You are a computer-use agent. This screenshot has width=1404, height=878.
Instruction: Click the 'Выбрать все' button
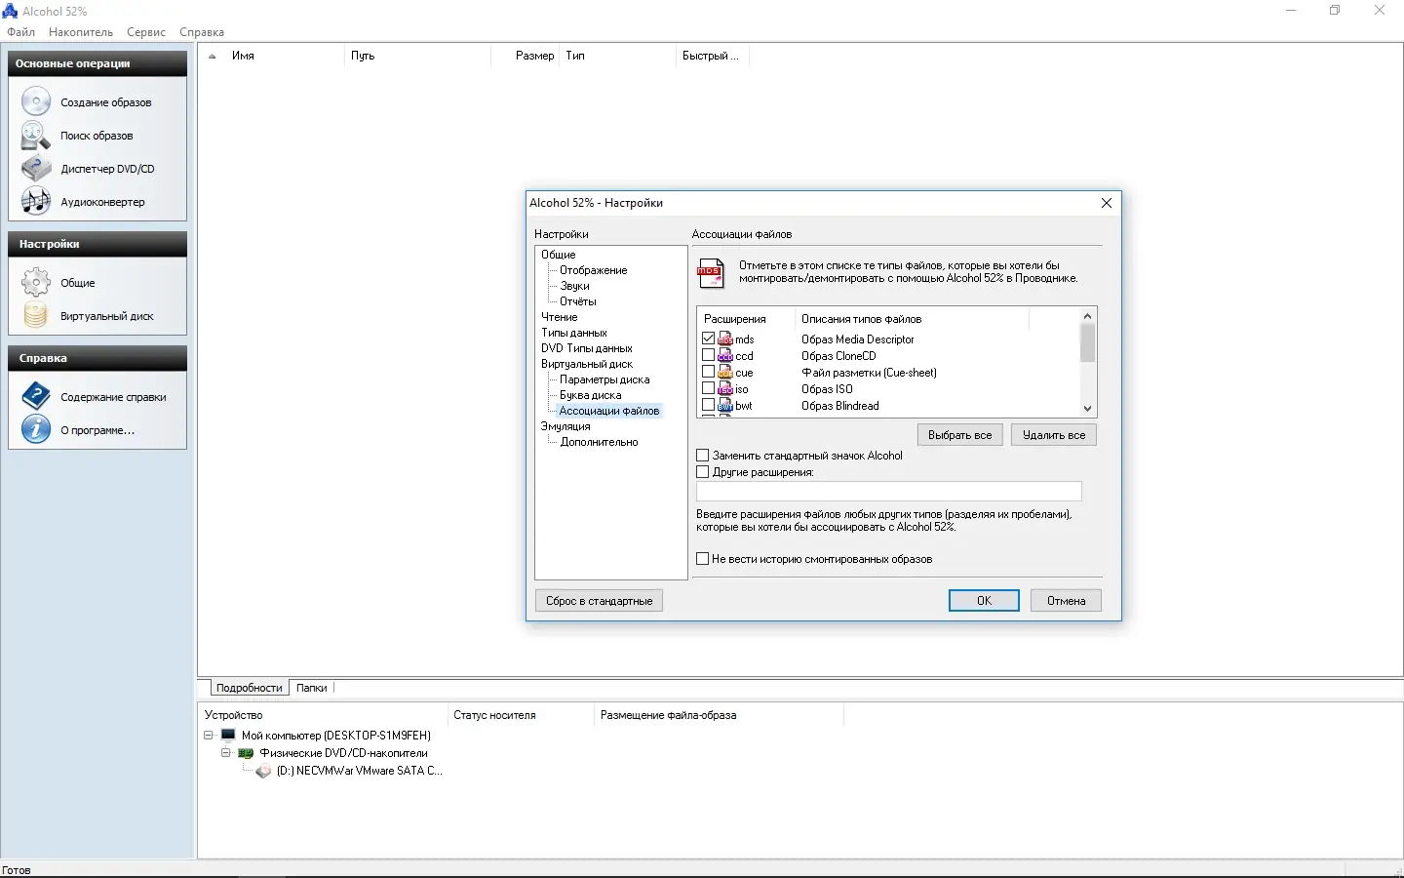[x=960, y=435]
